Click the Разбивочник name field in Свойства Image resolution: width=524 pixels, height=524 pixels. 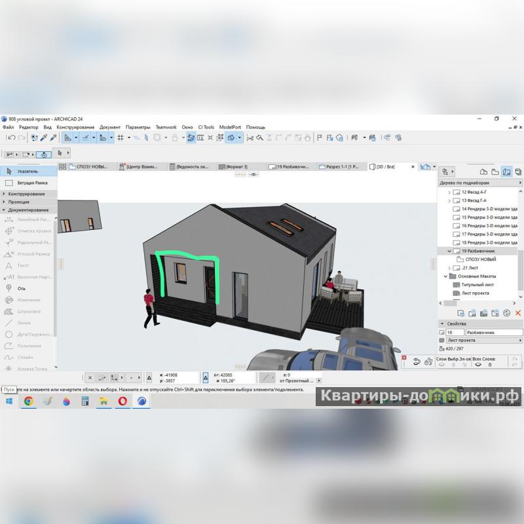tap(491, 333)
